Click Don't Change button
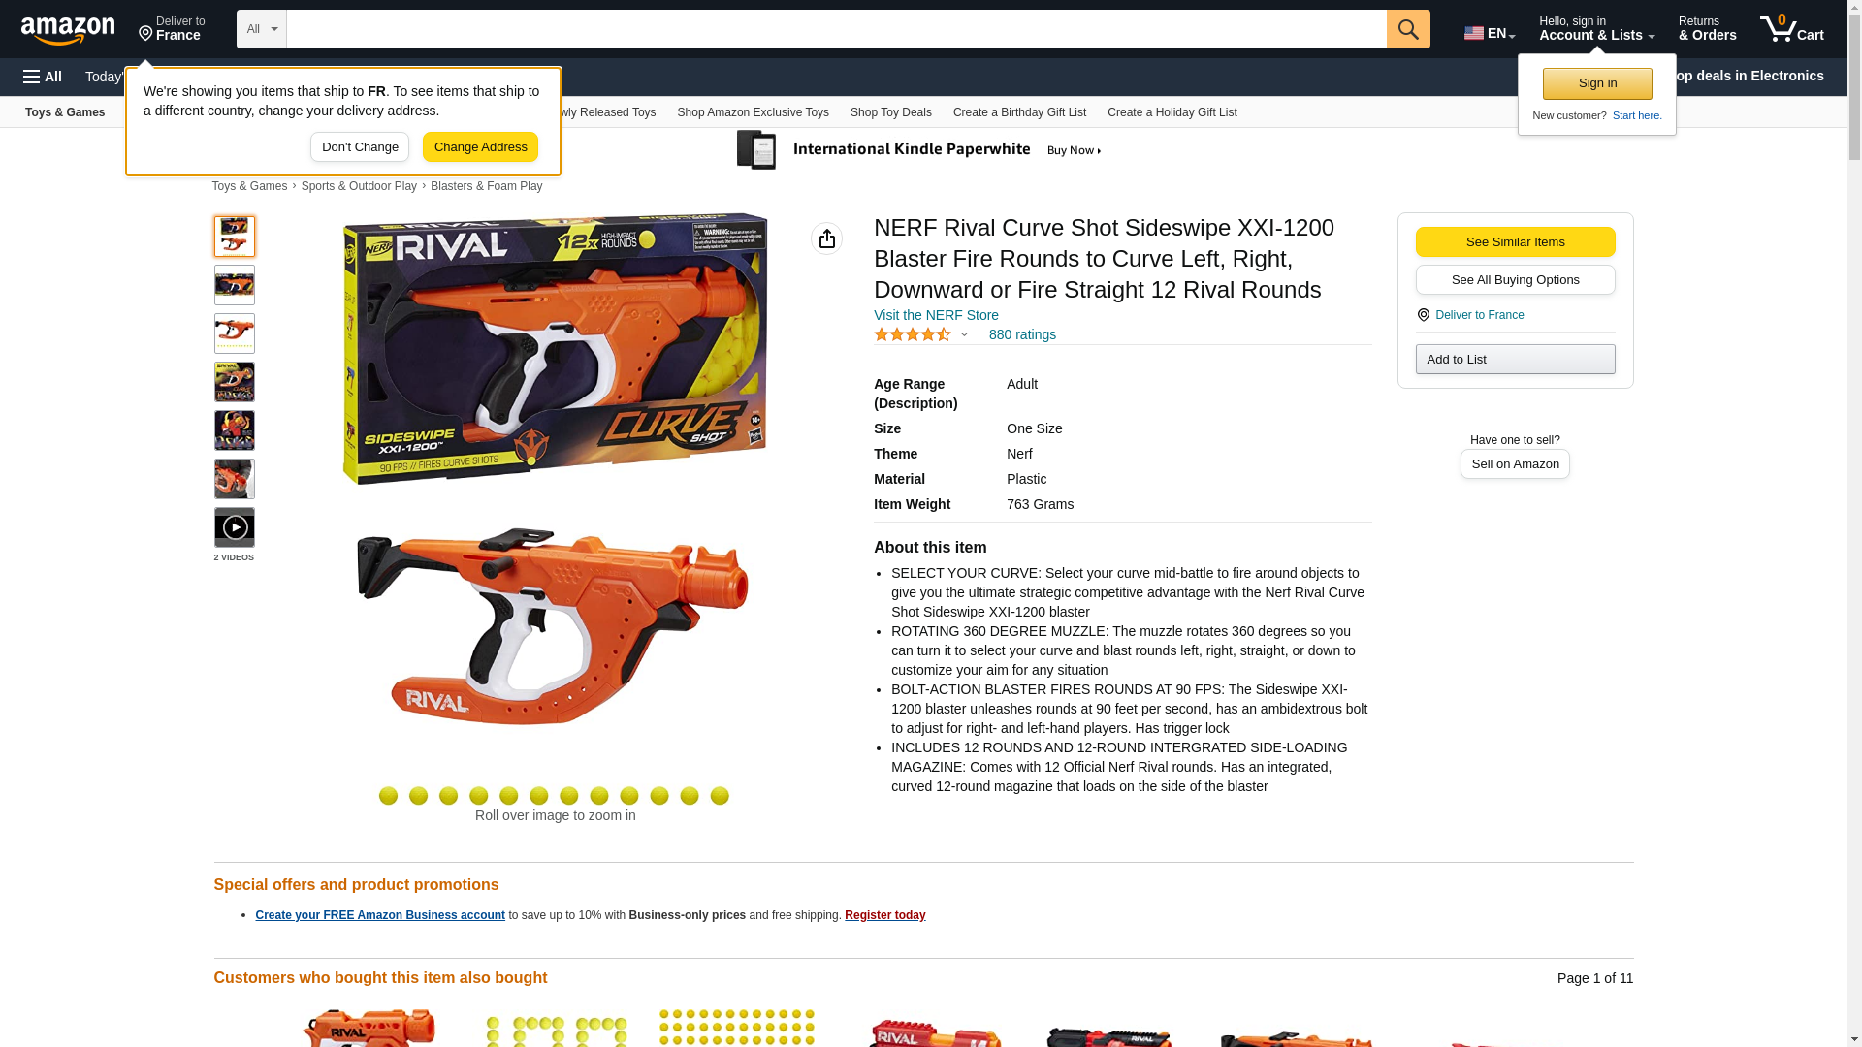This screenshot has width=1862, height=1047. 360,147
